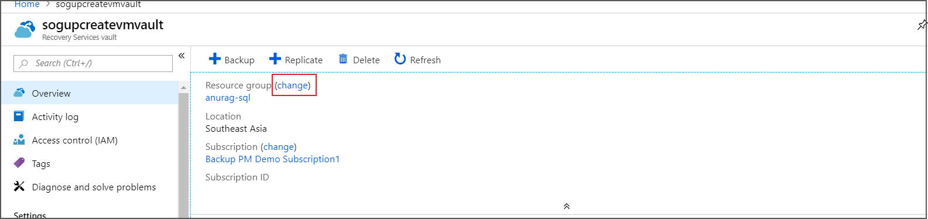Image resolution: width=928 pixels, height=219 pixels.
Task: Open the Backup PM Demo Subscription1 link
Action: coord(272,159)
